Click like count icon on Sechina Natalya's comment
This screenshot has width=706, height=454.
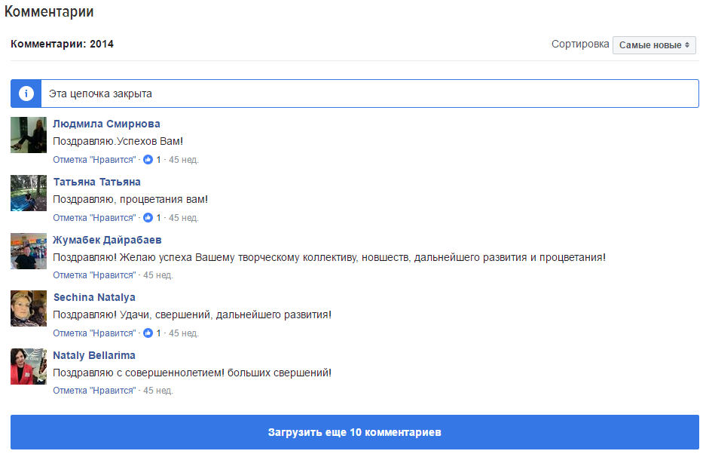click(148, 333)
